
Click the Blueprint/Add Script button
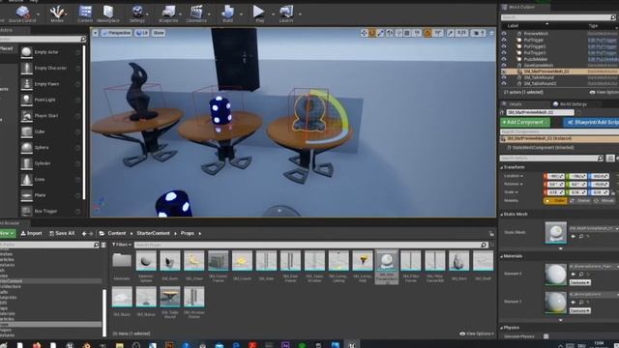pos(591,123)
